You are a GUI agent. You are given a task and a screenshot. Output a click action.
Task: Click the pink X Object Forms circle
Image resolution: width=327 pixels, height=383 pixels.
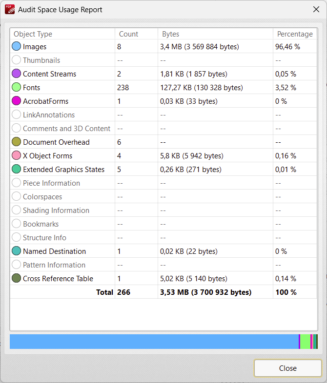(x=16, y=156)
